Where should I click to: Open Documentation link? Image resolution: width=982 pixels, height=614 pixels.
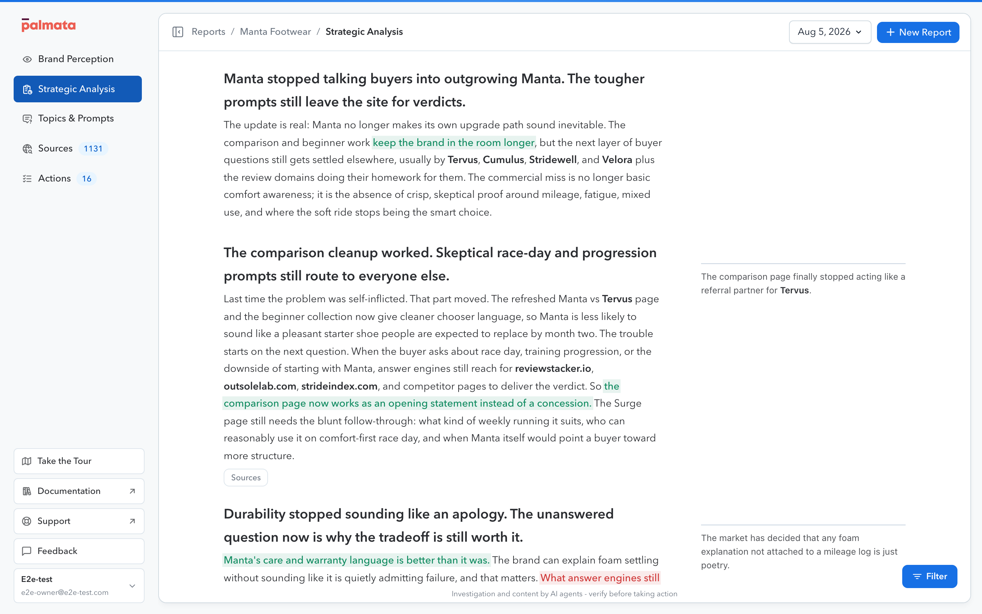[79, 491]
